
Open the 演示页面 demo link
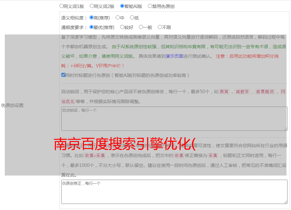point(174,56)
